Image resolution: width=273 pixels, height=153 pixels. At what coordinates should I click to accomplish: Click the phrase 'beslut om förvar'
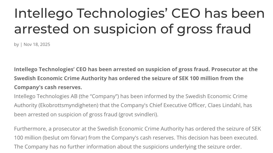point(65,138)
